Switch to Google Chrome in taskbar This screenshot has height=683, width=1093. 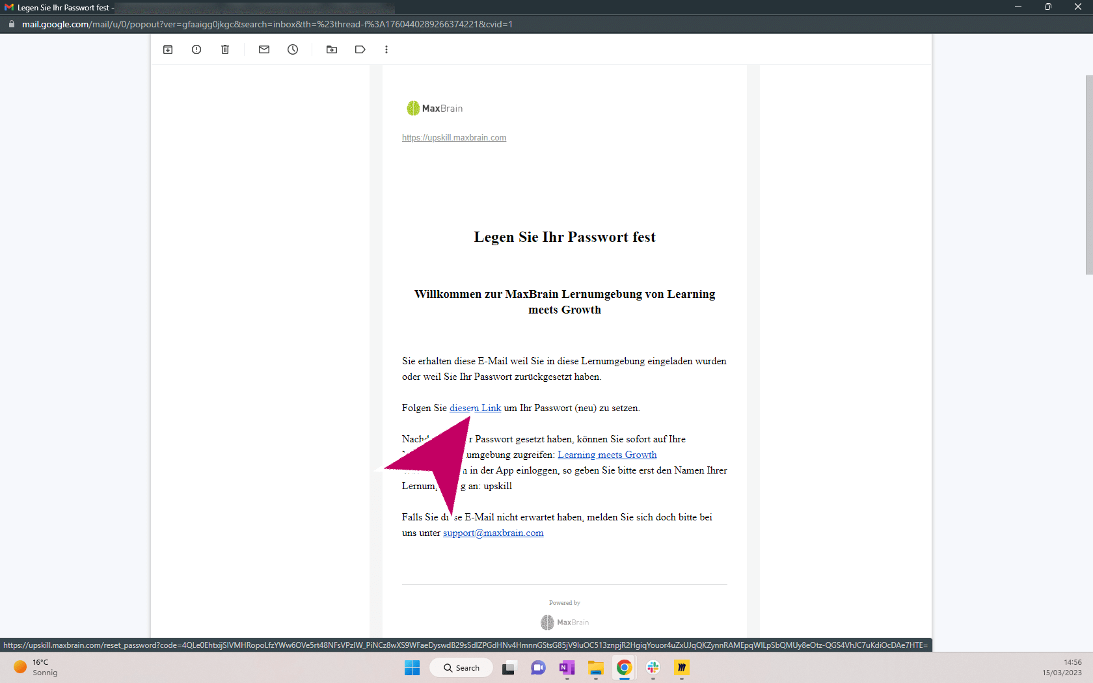[624, 667]
